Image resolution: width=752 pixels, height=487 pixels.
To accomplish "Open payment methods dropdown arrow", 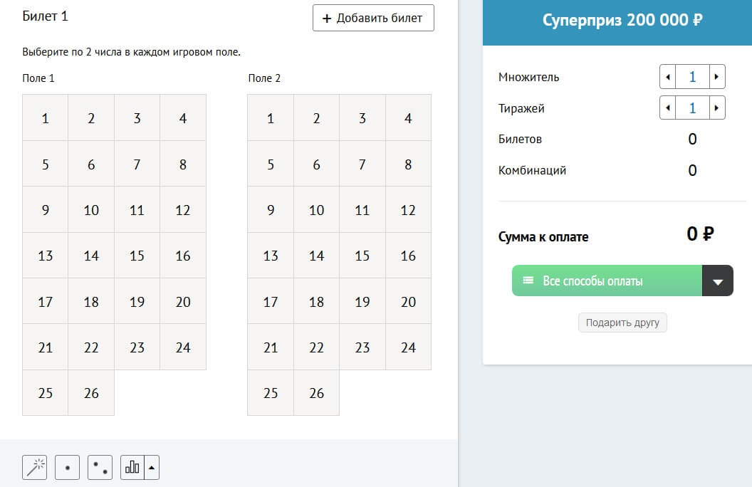I will (x=718, y=281).
